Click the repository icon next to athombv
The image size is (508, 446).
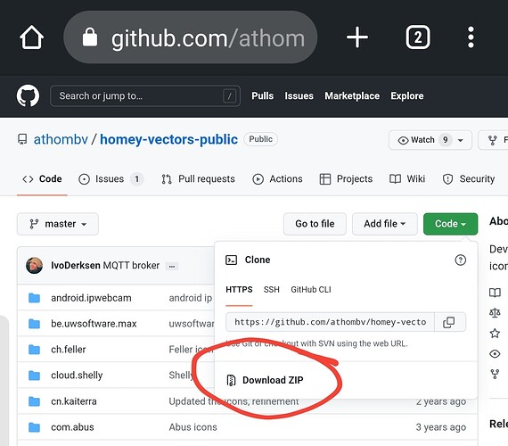tap(22, 139)
